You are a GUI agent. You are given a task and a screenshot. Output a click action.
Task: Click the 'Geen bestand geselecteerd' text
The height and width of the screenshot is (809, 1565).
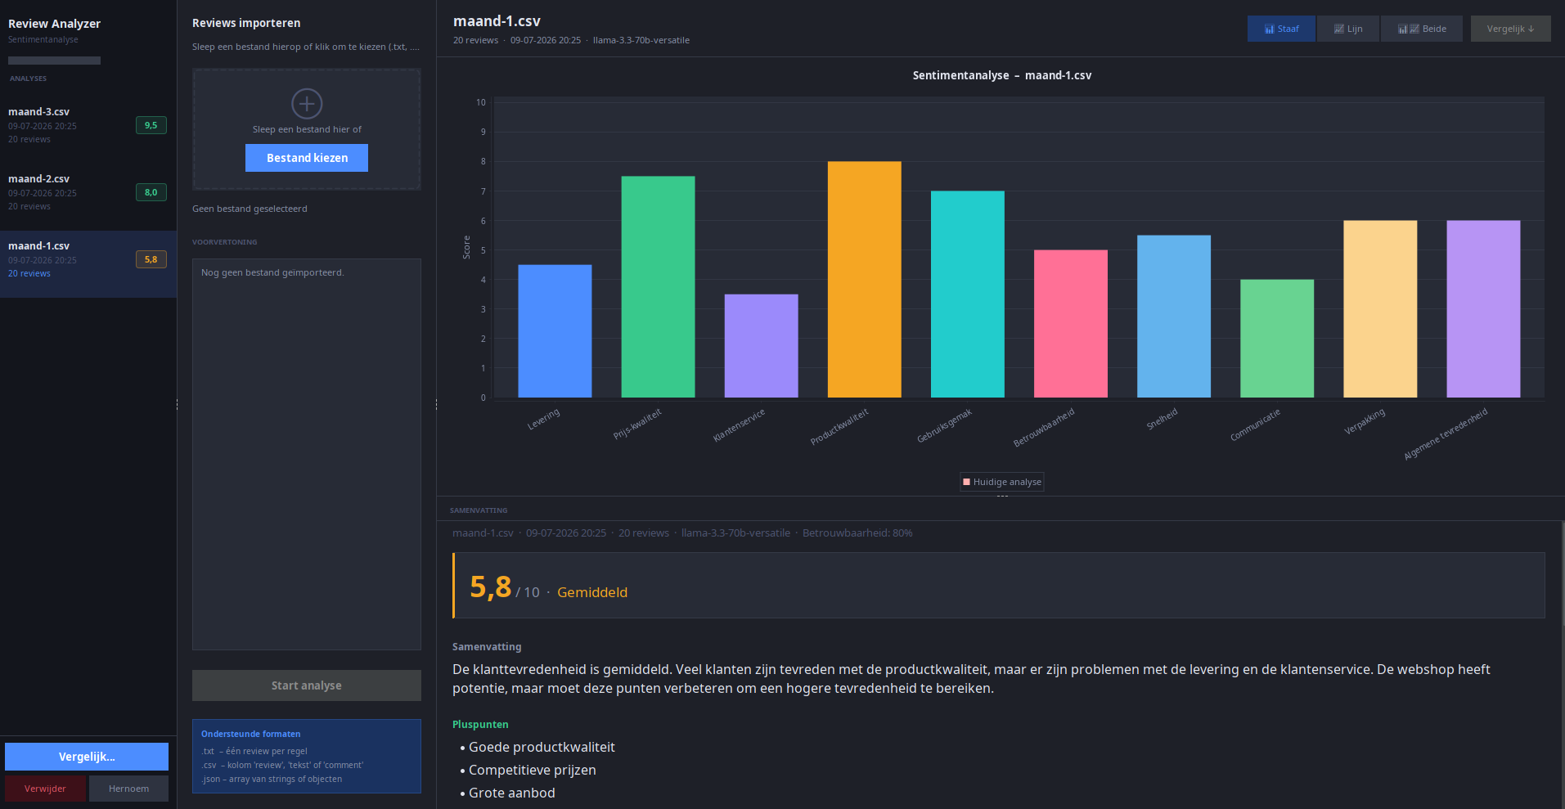(x=250, y=209)
